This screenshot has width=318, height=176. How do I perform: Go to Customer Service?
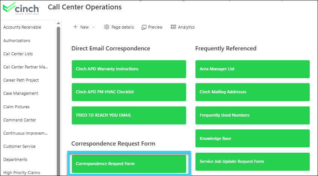tap(19, 146)
